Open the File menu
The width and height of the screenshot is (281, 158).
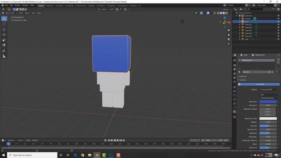coord(7,5)
